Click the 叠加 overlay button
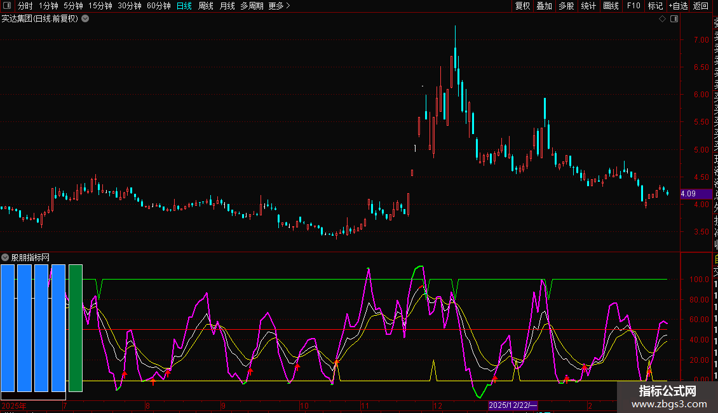 544,6
